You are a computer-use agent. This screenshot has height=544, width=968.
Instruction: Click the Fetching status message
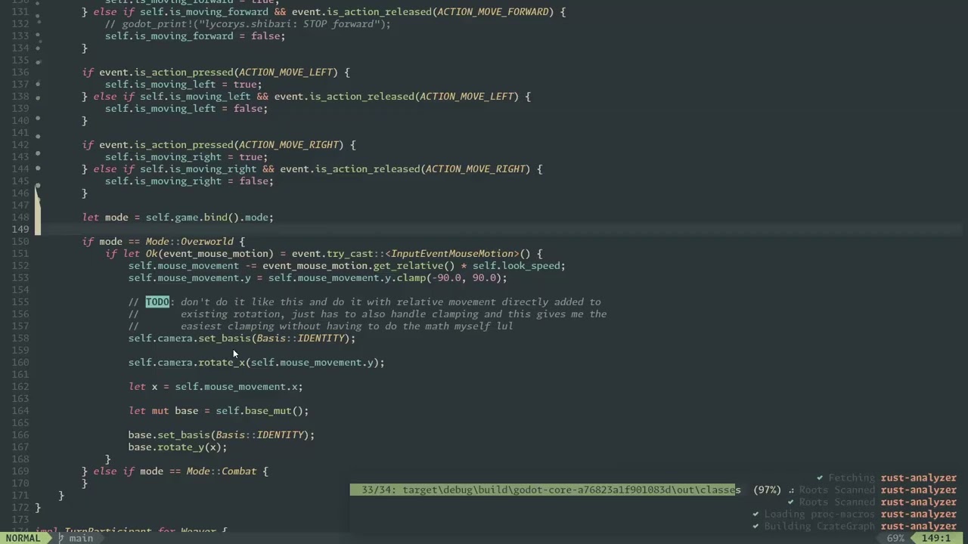852,478
